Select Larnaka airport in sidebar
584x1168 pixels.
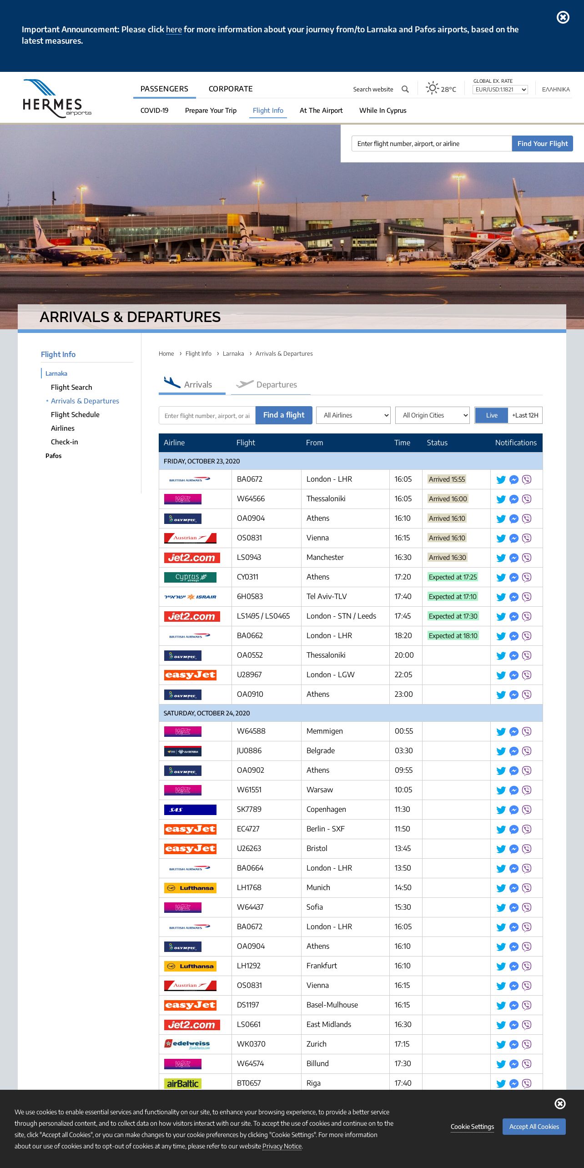(x=56, y=373)
